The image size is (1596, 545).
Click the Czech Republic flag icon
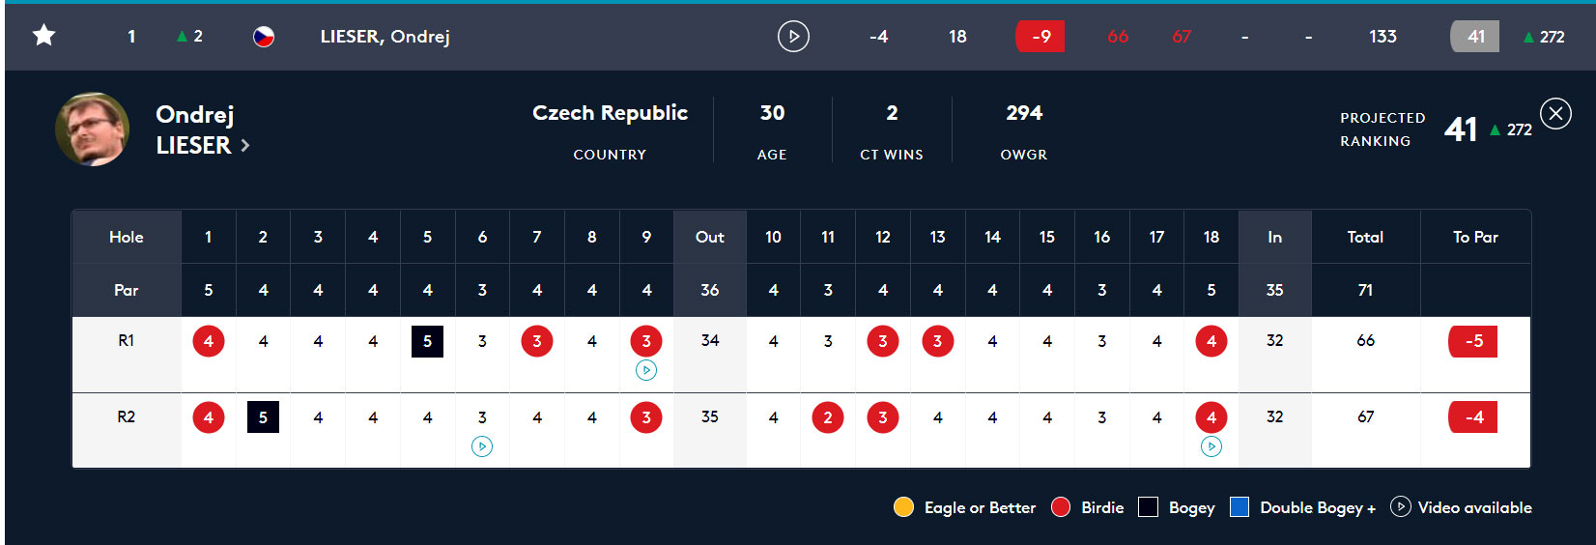point(264,37)
